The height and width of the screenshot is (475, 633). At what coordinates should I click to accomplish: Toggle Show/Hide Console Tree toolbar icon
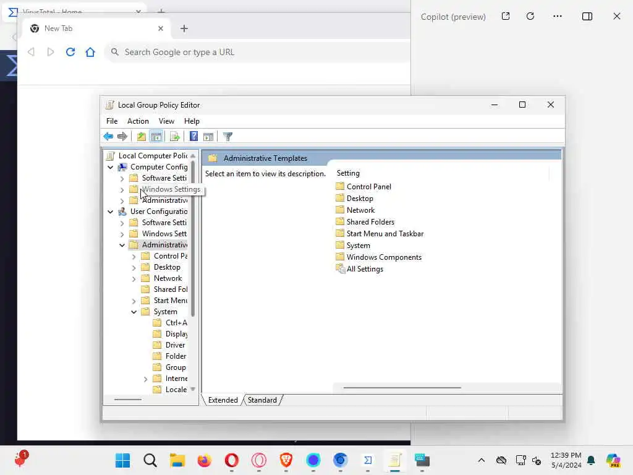[156, 137]
